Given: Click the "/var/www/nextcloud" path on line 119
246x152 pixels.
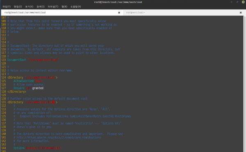Looking at the screenshot, I should pos(43,60).
